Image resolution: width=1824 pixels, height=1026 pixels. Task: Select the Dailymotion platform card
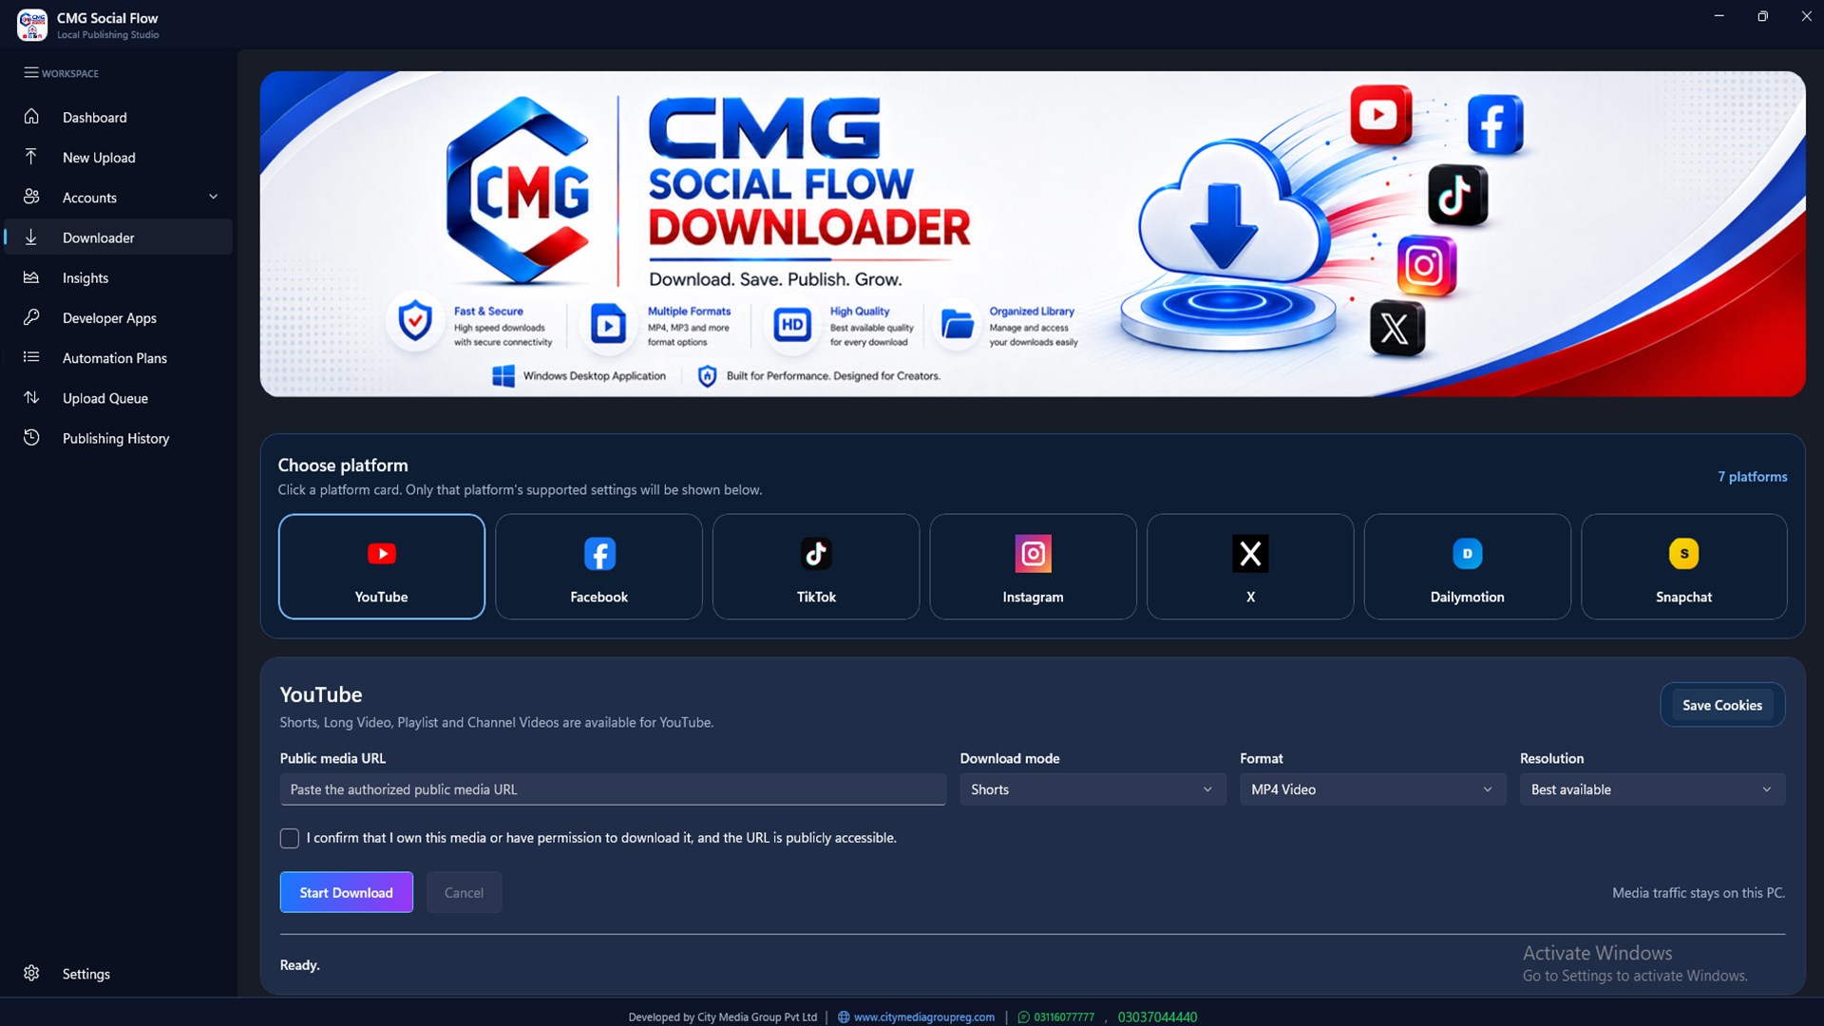[1467, 566]
